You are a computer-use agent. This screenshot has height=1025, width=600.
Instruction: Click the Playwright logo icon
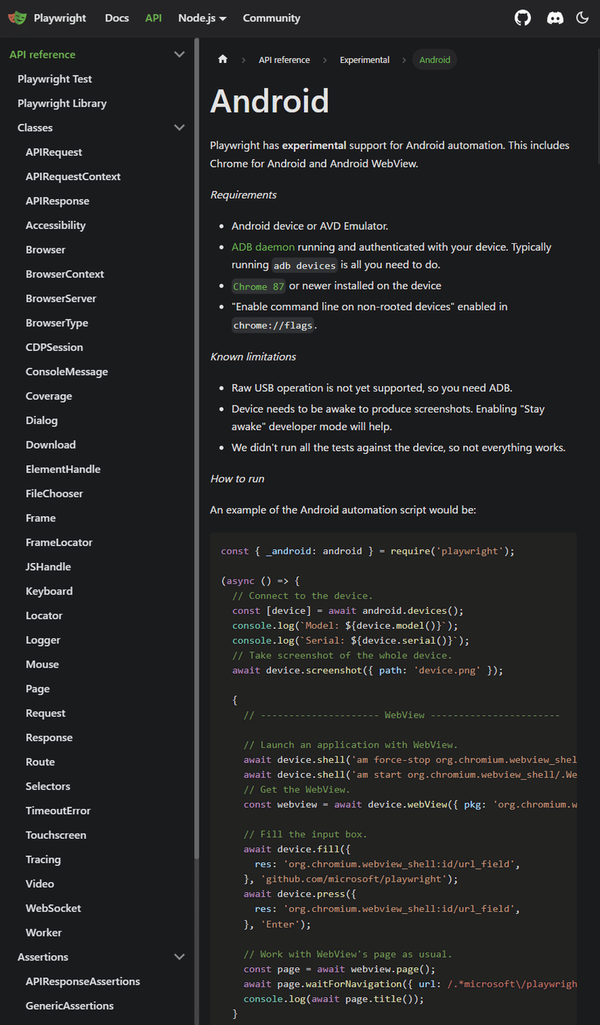[17, 18]
